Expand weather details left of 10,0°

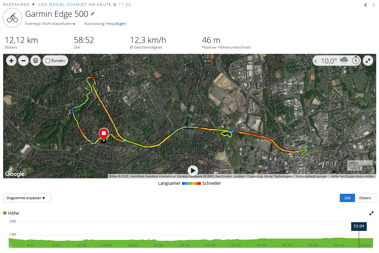point(317,61)
